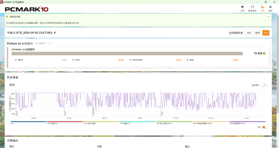Image resolution: width=279 pixels, height=148 pixels.
Task: Click the Edge score value
Action: click(x=235, y=60)
